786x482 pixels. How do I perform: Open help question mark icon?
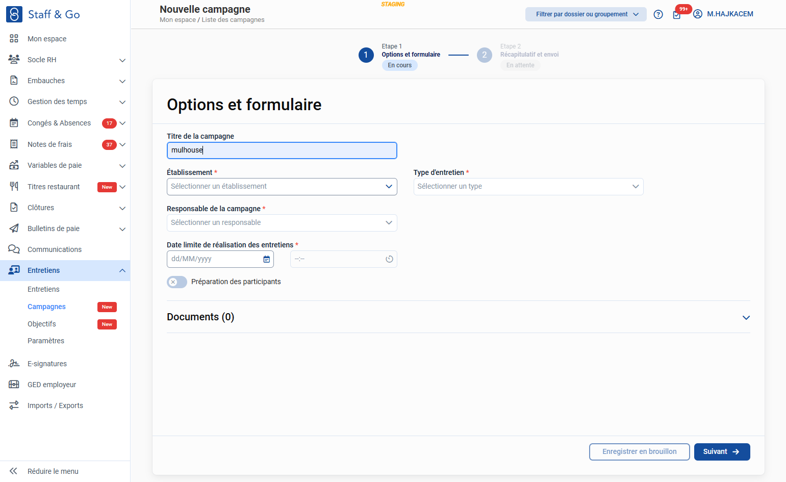coord(658,14)
